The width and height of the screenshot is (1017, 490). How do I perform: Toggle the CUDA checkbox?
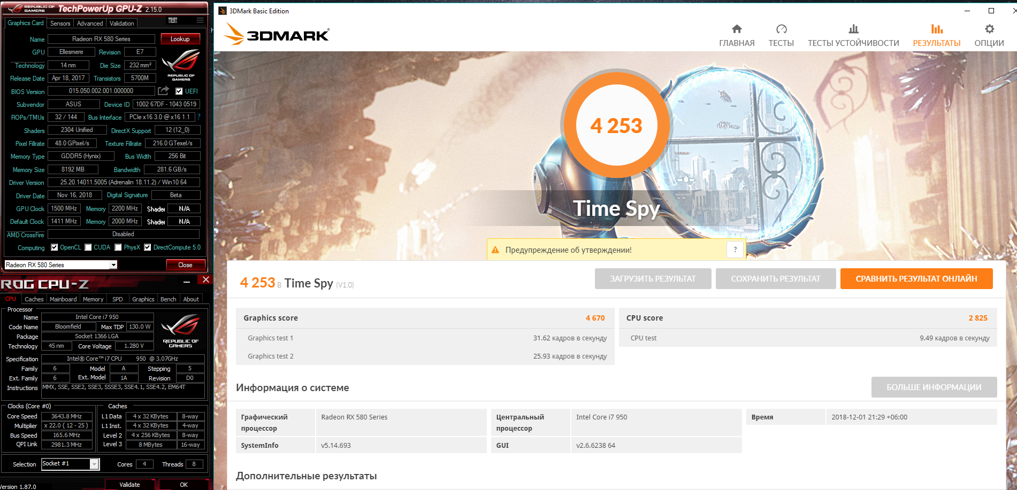[88, 247]
